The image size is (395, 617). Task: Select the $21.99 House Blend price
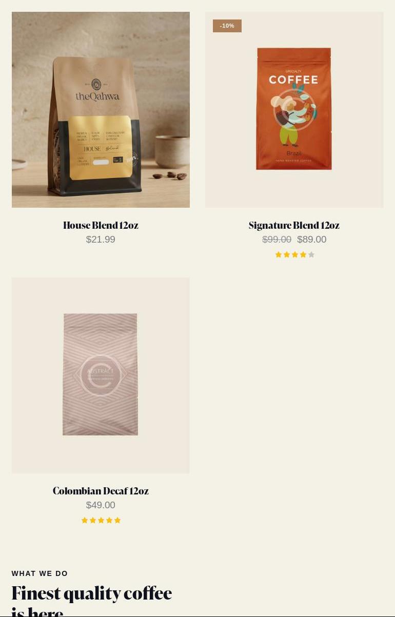coord(101,240)
